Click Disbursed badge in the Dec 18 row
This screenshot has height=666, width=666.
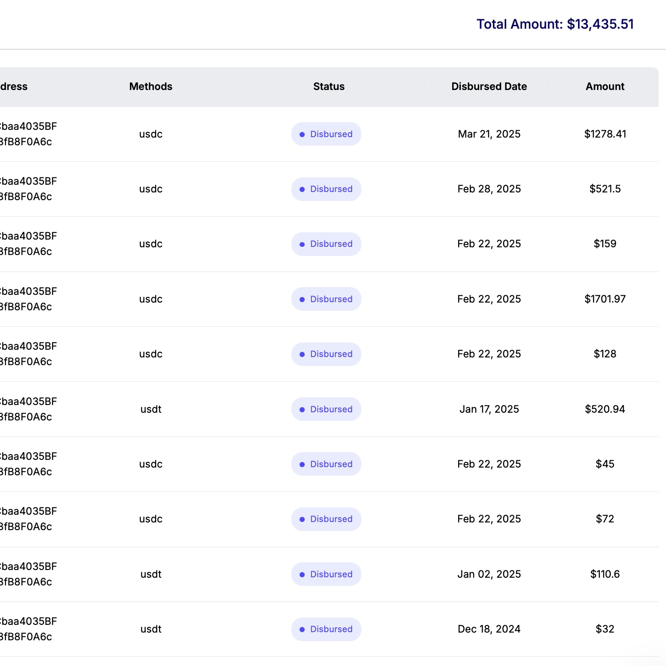[x=326, y=629]
